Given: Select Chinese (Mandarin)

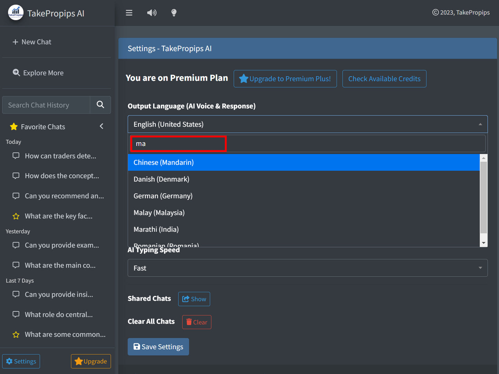Looking at the screenshot, I should tap(304, 162).
